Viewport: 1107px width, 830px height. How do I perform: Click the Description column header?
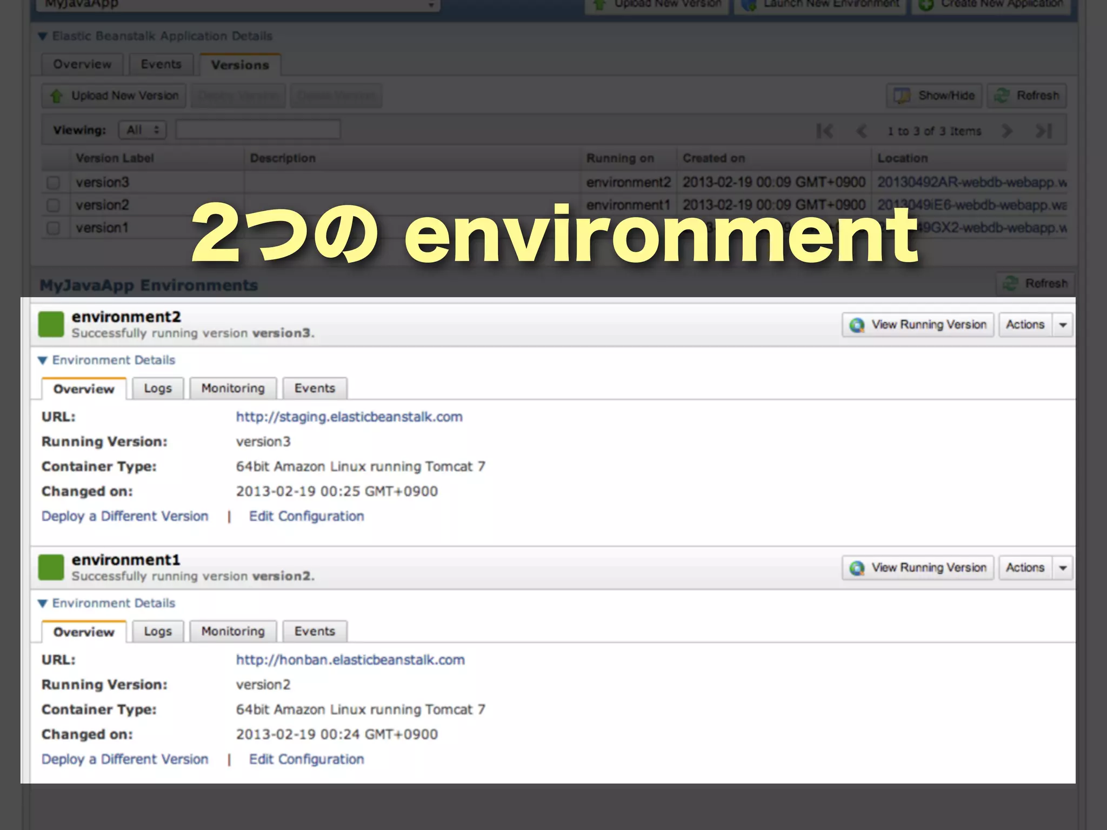(414, 158)
